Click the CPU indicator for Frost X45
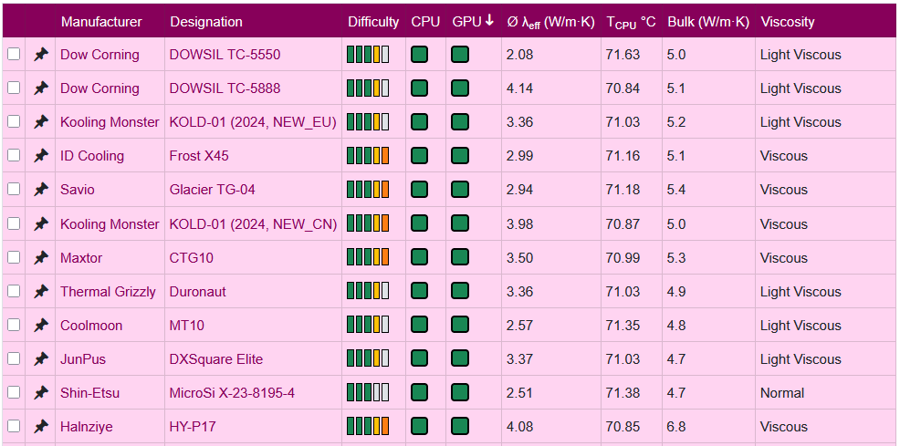 click(420, 156)
